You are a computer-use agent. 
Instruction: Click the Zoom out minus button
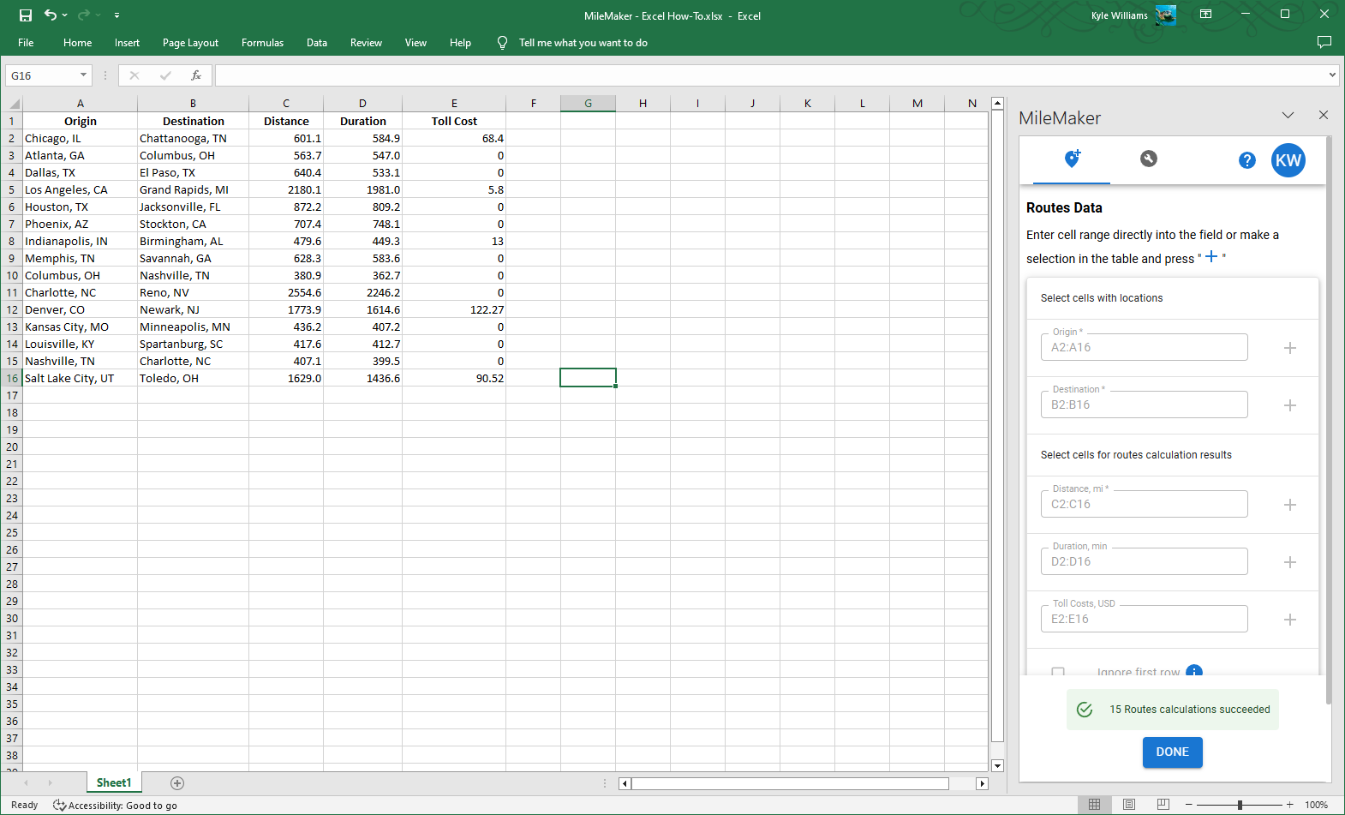click(1189, 805)
